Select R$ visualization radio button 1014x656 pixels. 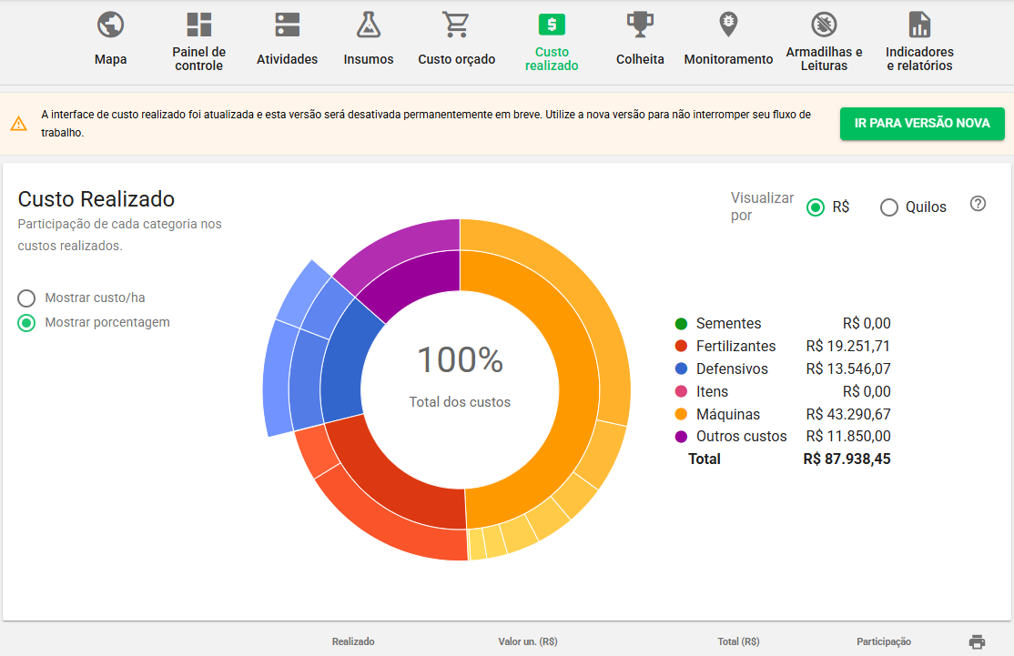tap(816, 207)
